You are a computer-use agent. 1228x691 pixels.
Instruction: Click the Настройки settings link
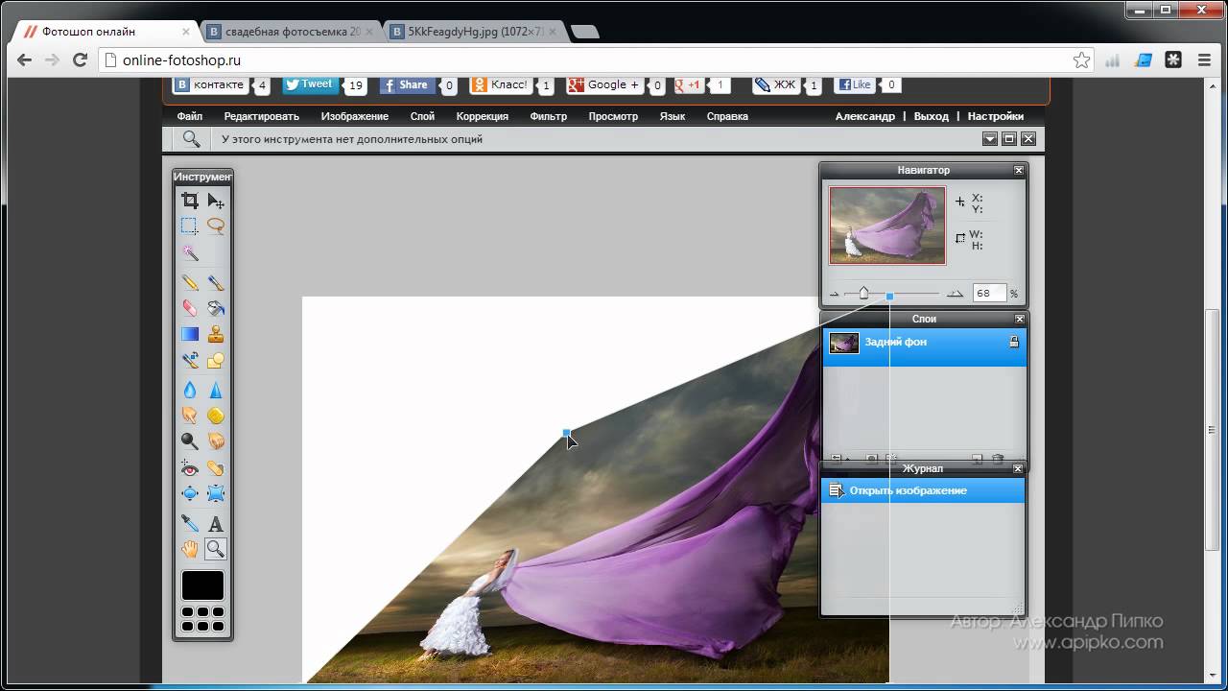996,116
